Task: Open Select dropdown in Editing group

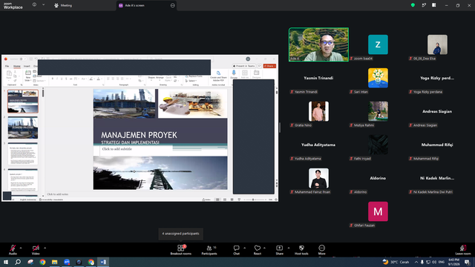Action: point(191,81)
